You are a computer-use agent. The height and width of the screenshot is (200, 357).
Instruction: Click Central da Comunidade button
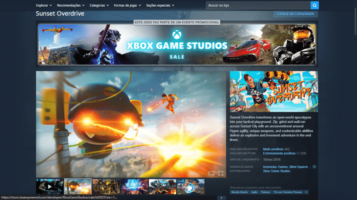295,14
